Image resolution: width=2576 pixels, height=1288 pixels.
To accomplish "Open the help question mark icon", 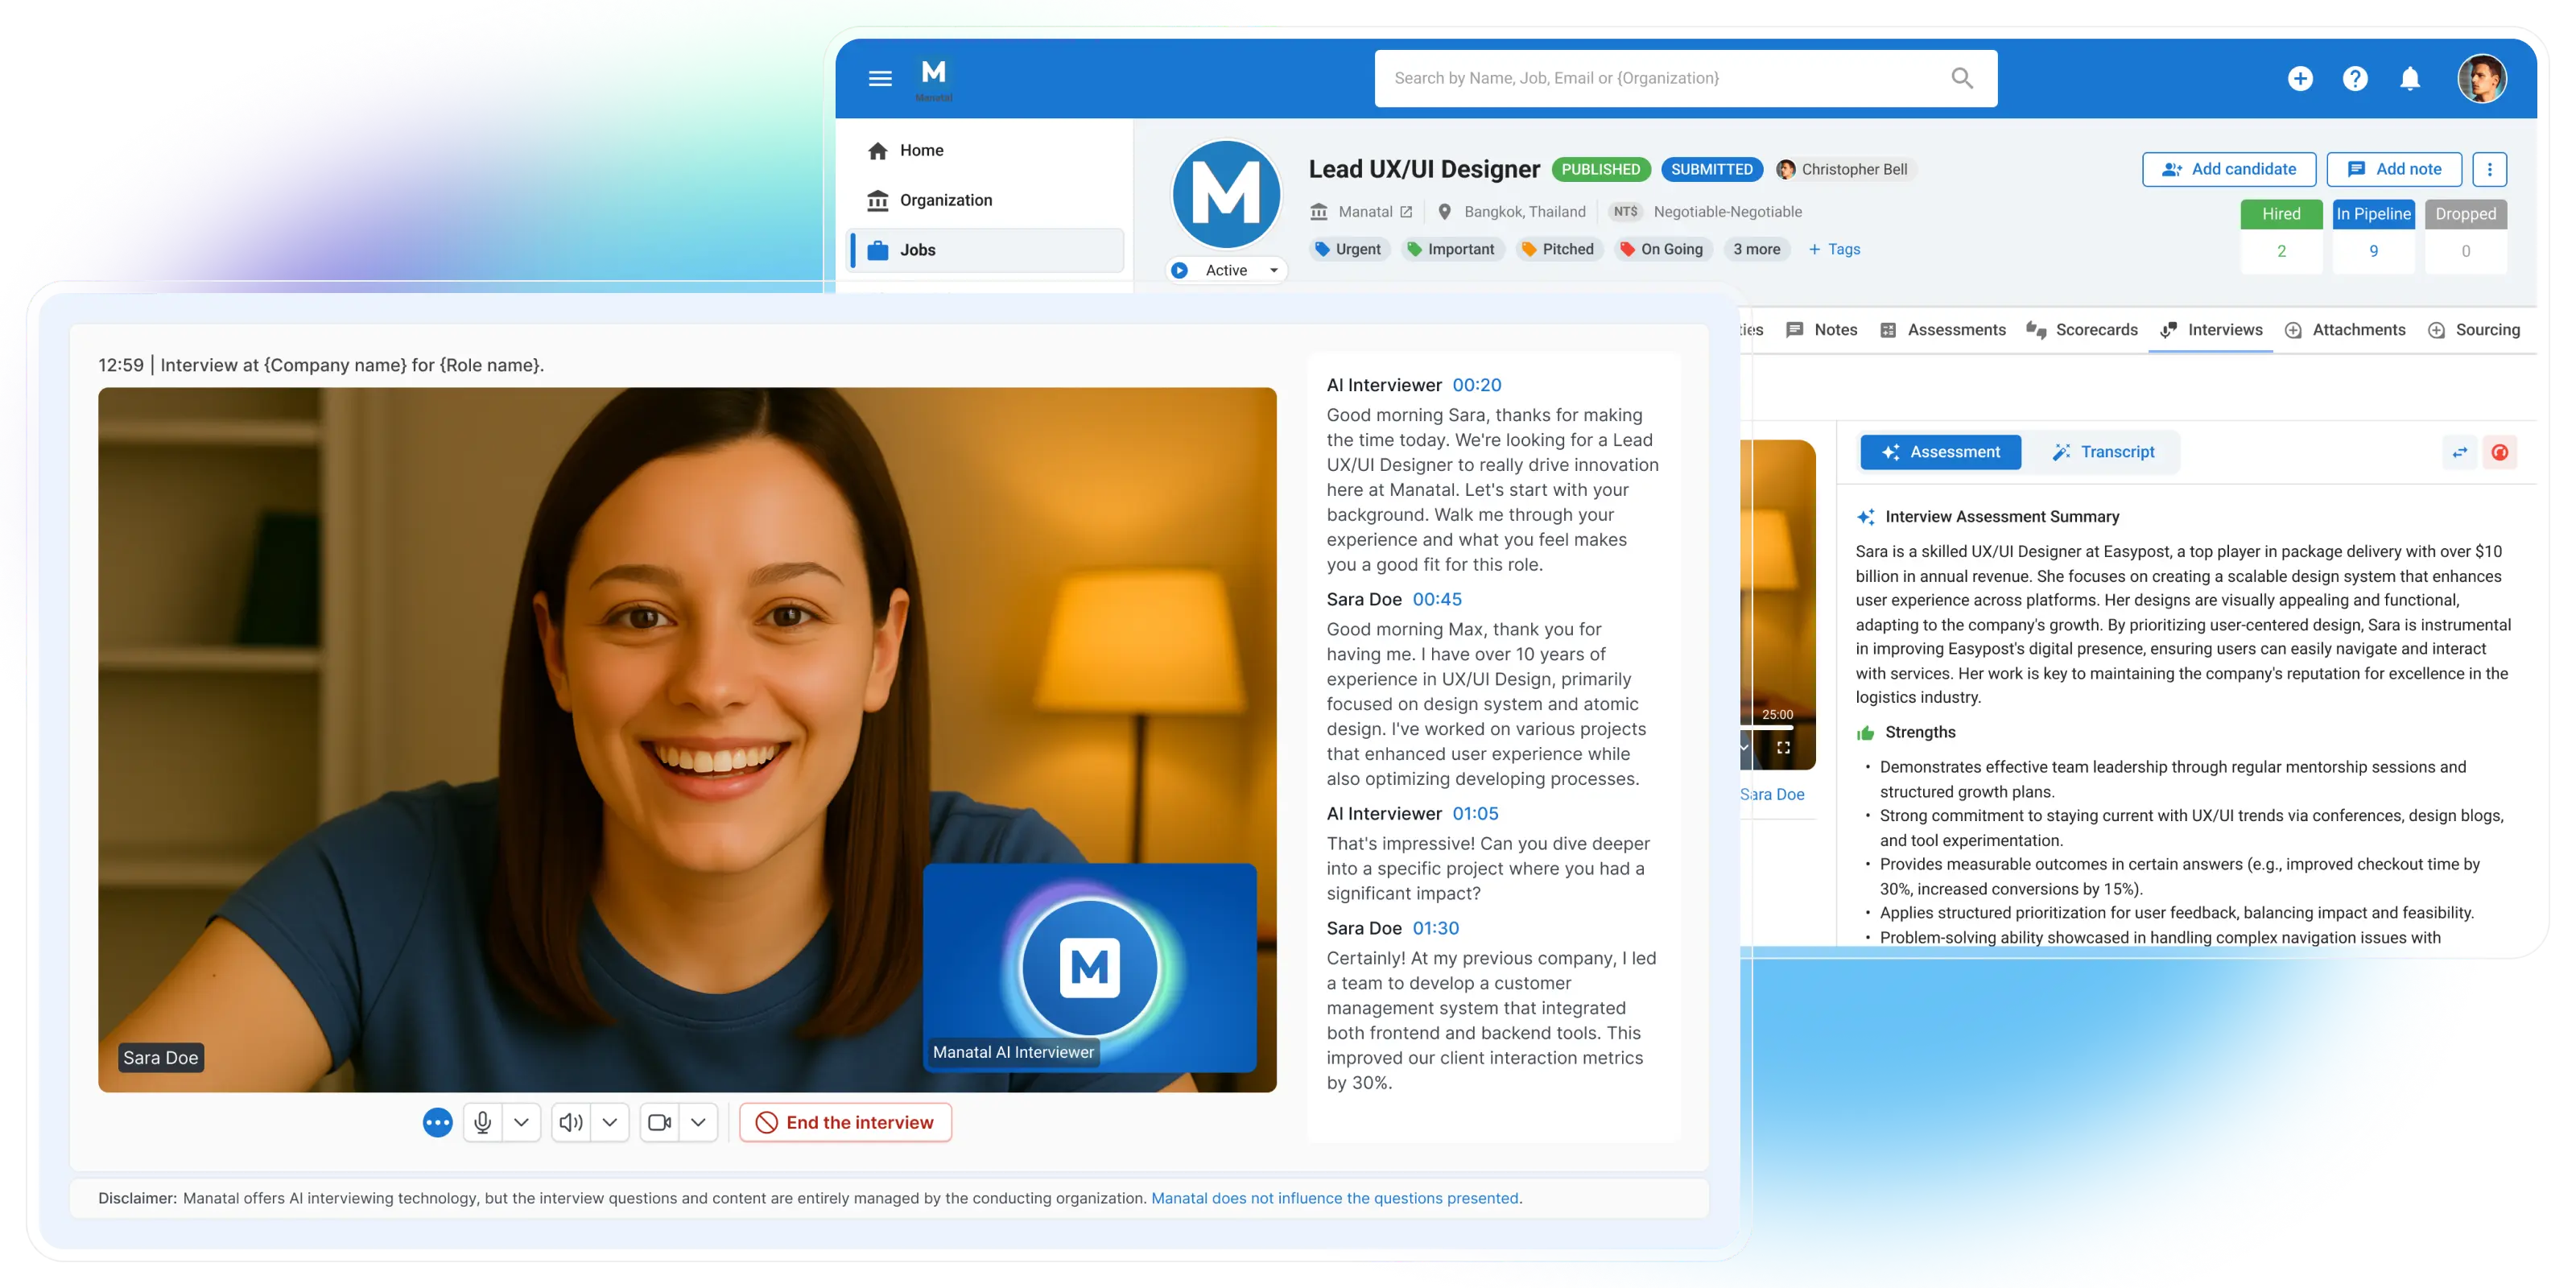I will pos(2355,78).
